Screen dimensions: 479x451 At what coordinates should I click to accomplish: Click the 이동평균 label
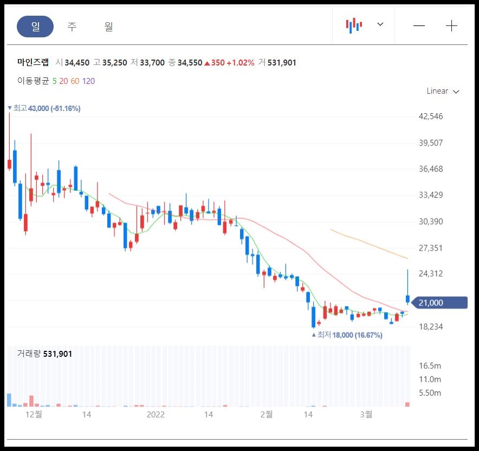point(33,81)
